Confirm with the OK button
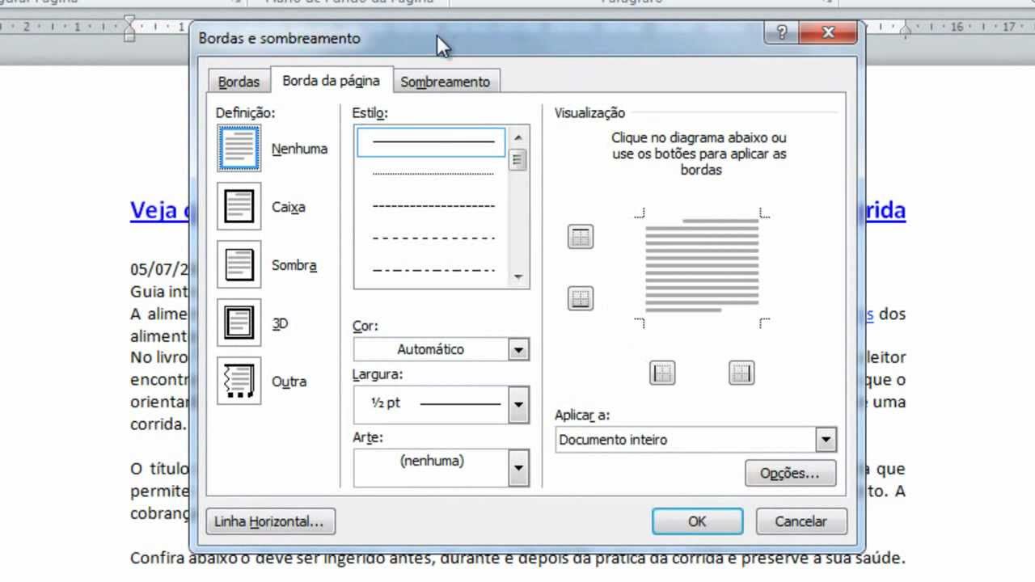Screen dimensions: 1035x582 (697, 521)
